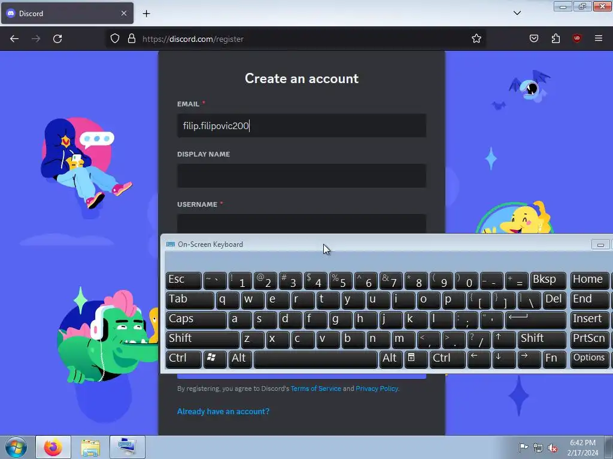Expand the list all tabs chevron
The height and width of the screenshot is (459, 613).
click(x=517, y=13)
